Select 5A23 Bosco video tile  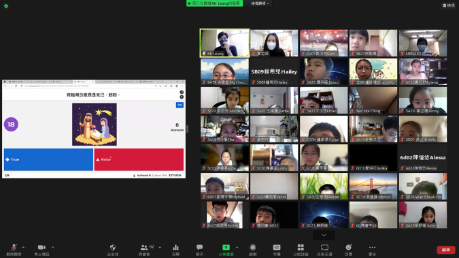click(324, 71)
